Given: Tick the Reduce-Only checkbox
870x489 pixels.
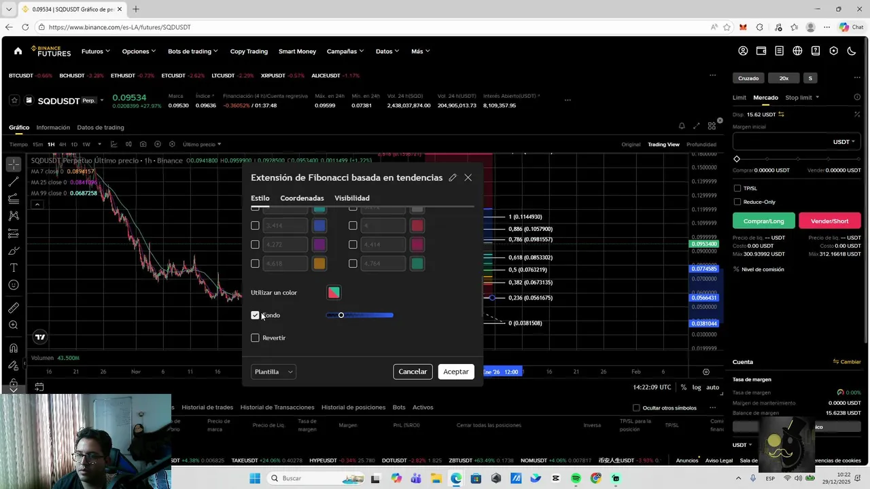Looking at the screenshot, I should (x=737, y=202).
